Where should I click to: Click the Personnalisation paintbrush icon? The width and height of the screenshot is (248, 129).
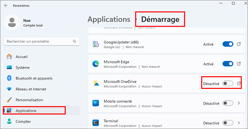9,100
